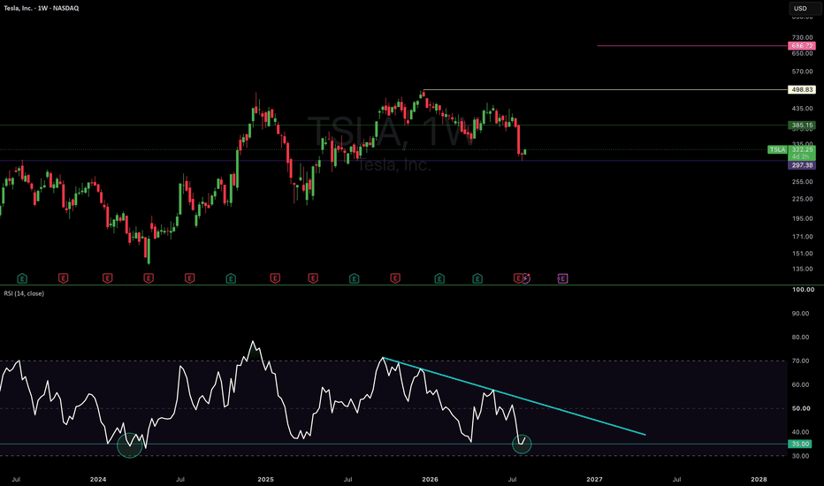Select the green circle on the latest RSI low
The width and height of the screenshot is (824, 486).
point(522,444)
